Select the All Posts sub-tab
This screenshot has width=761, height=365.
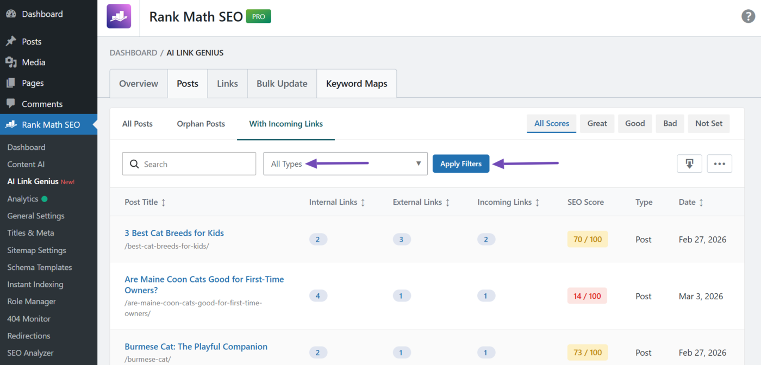[x=138, y=124]
